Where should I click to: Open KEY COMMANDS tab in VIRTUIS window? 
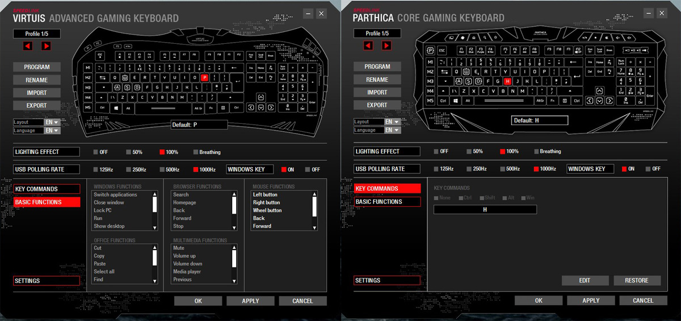(x=47, y=189)
